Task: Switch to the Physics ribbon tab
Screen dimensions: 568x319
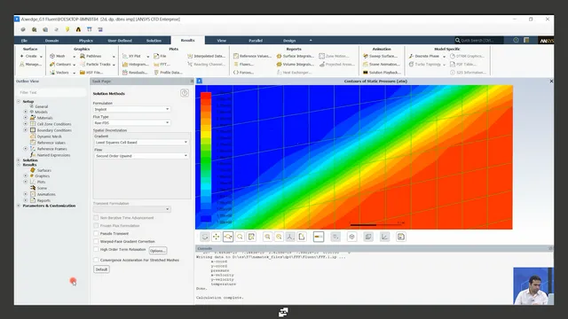Action: [x=86, y=41]
